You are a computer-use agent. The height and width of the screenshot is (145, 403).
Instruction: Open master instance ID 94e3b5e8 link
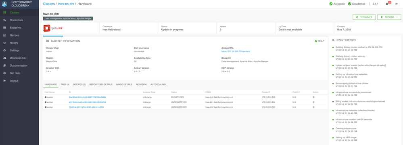(88, 97)
